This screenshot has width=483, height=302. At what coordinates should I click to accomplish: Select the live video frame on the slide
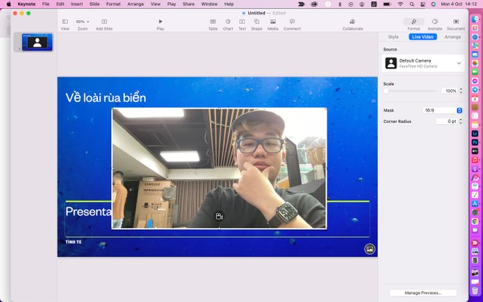point(219,168)
